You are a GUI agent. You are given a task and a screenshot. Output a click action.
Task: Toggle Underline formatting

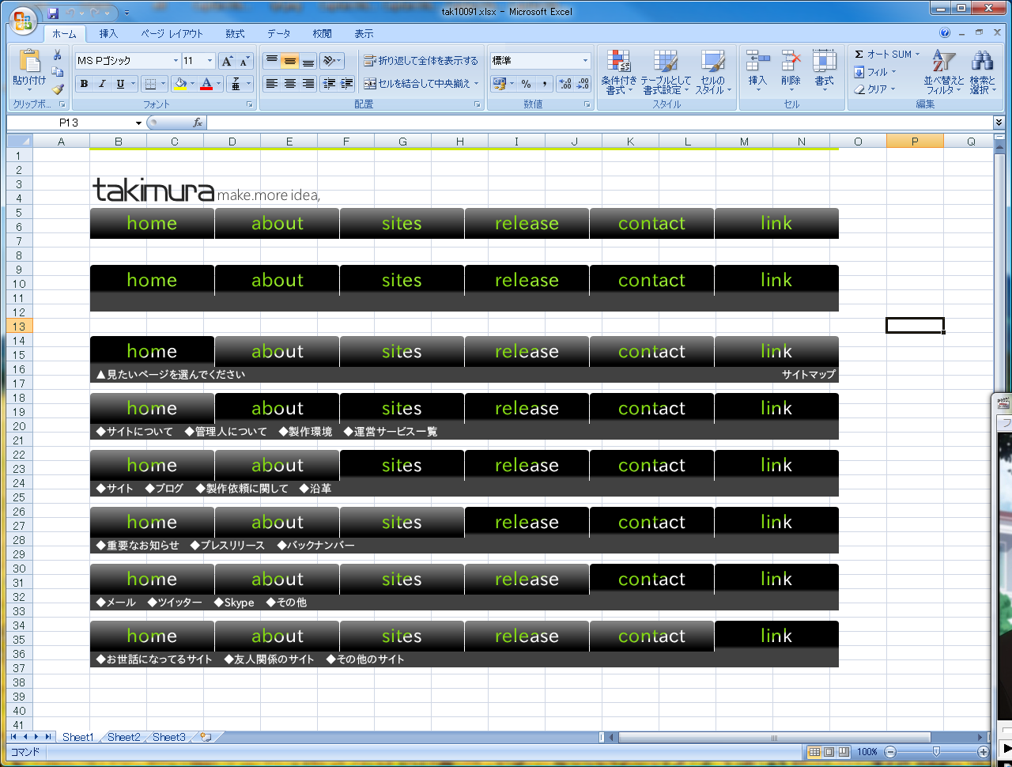120,84
